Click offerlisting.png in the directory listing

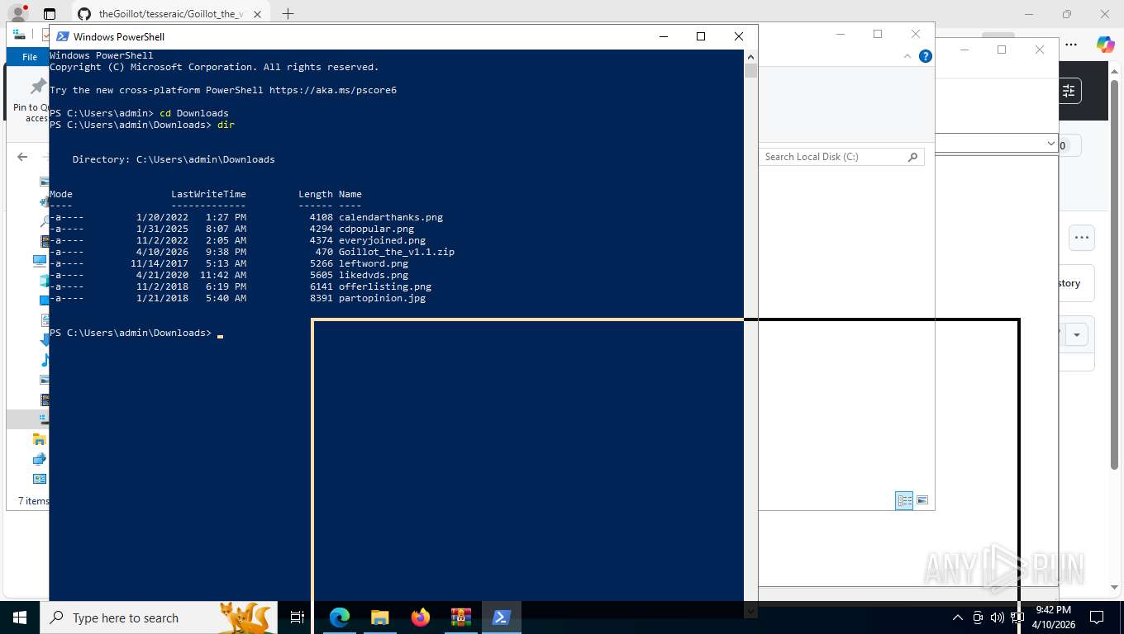coord(385,286)
